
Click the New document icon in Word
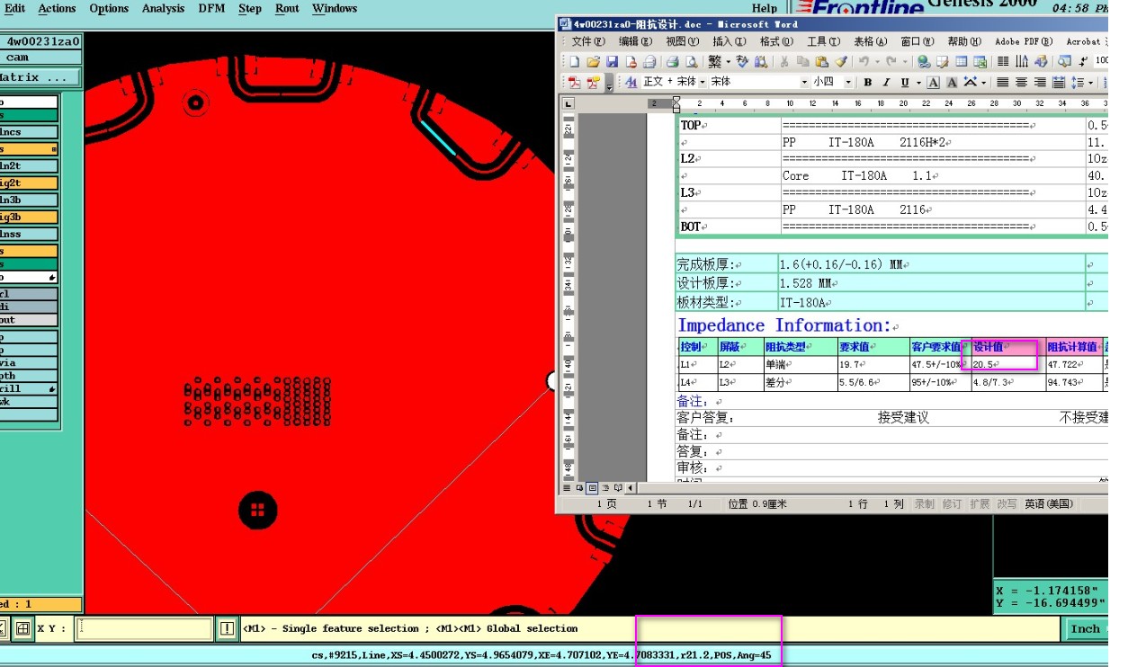[x=574, y=61]
